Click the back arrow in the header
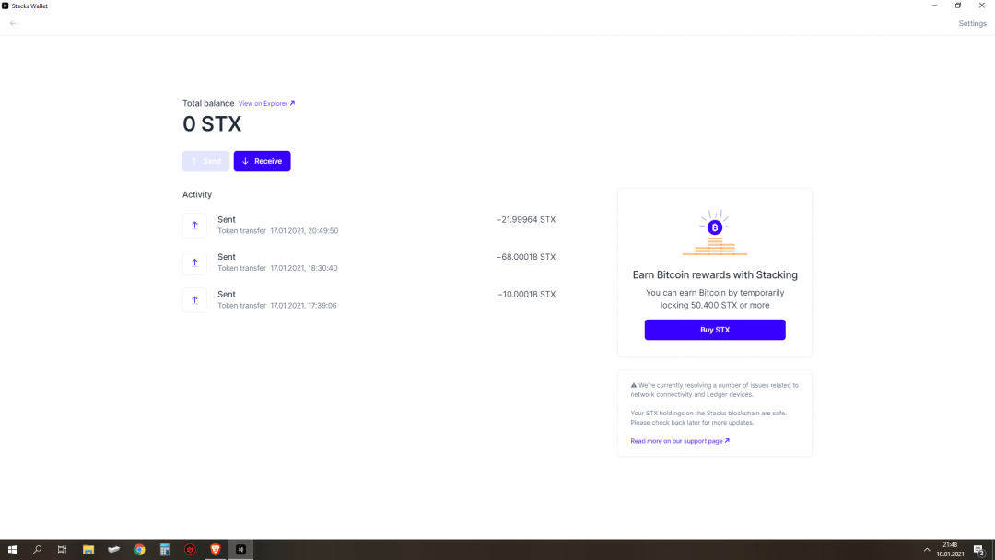This screenshot has width=995, height=560. point(13,23)
